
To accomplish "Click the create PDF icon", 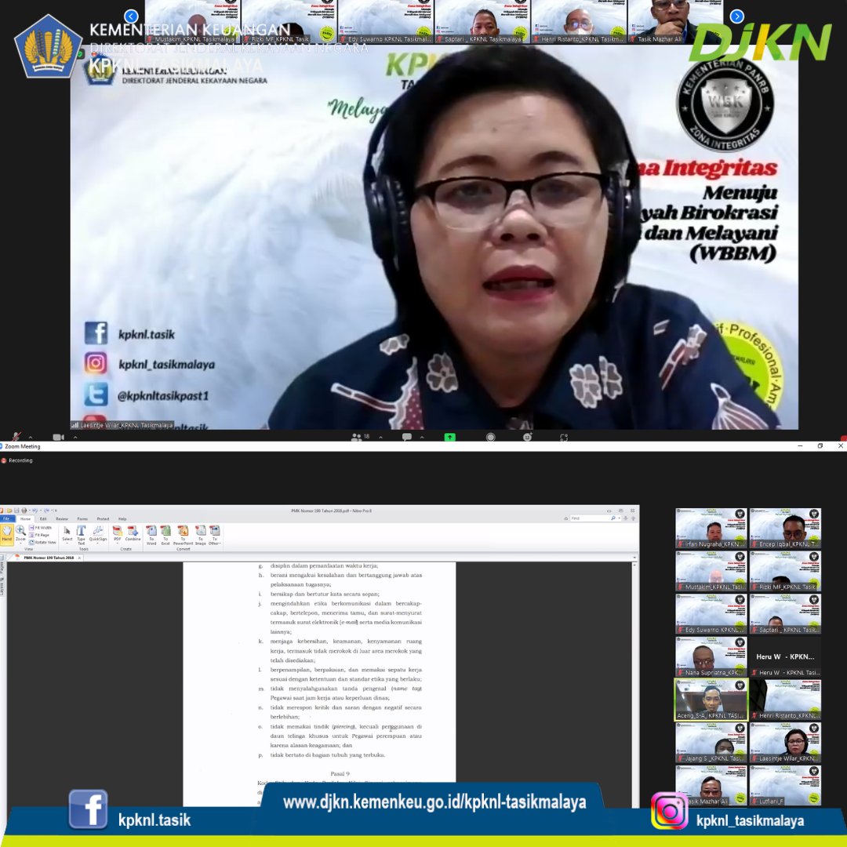I will click(117, 533).
